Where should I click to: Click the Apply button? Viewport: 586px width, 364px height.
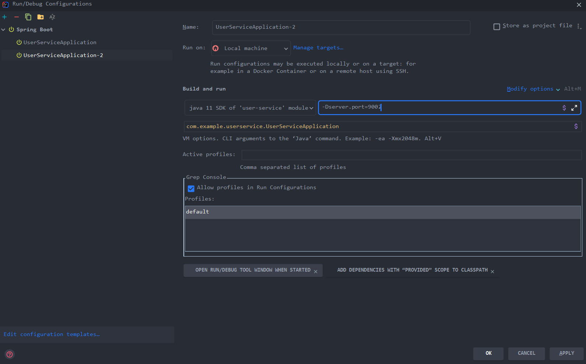point(566,353)
